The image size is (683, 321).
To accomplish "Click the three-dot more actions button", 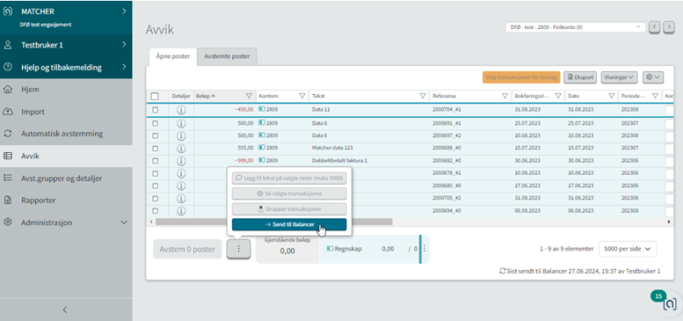I will (x=238, y=249).
